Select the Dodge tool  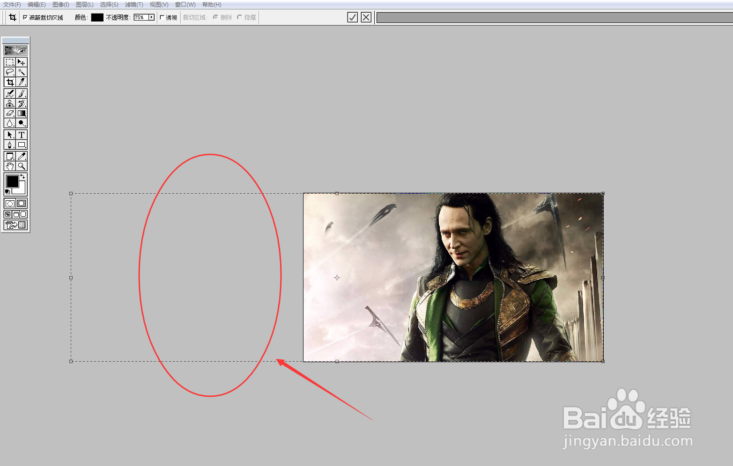pyautogui.click(x=22, y=123)
